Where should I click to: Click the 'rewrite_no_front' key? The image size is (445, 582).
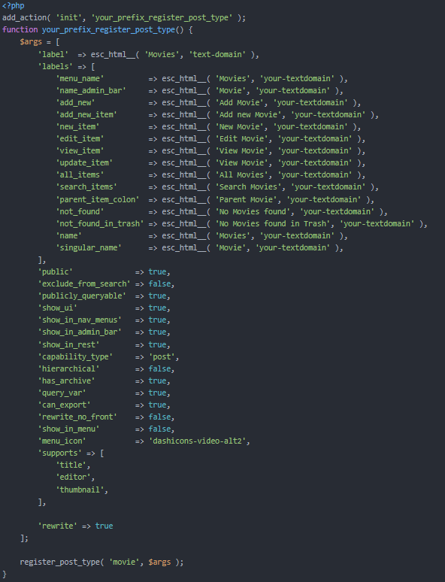tap(77, 417)
